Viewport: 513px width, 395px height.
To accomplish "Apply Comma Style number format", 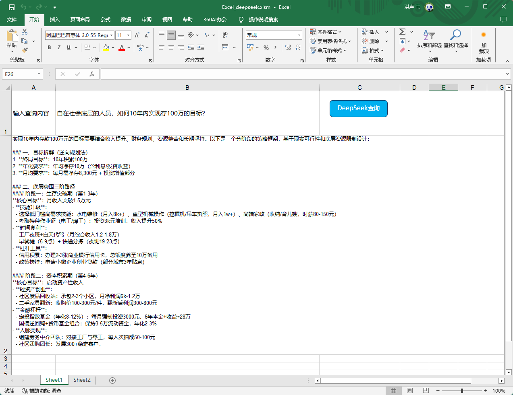I will (276, 47).
